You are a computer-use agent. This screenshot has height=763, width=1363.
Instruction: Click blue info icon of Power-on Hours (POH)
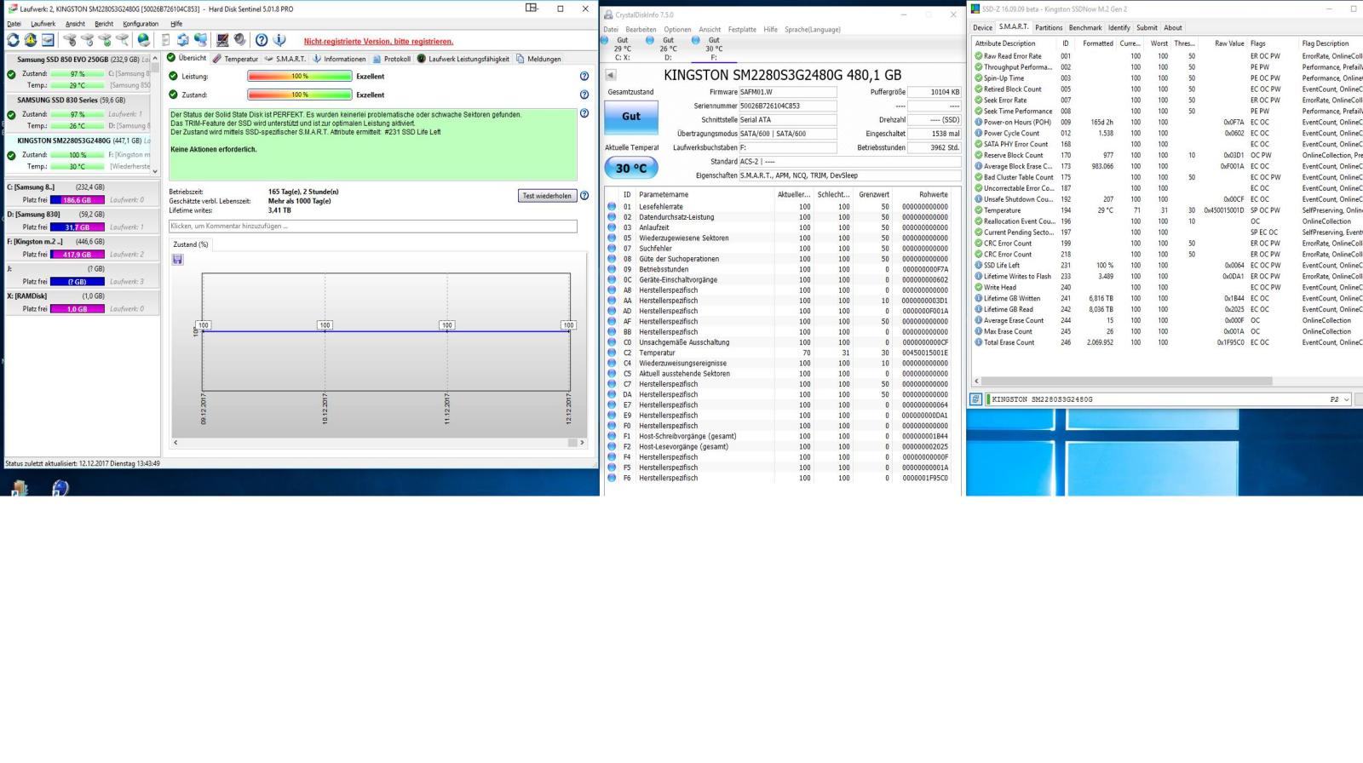pos(979,122)
